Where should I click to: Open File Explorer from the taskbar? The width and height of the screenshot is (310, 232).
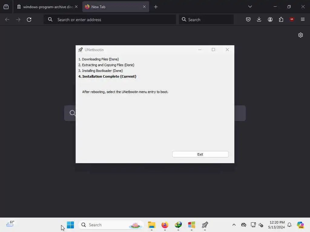(152, 225)
